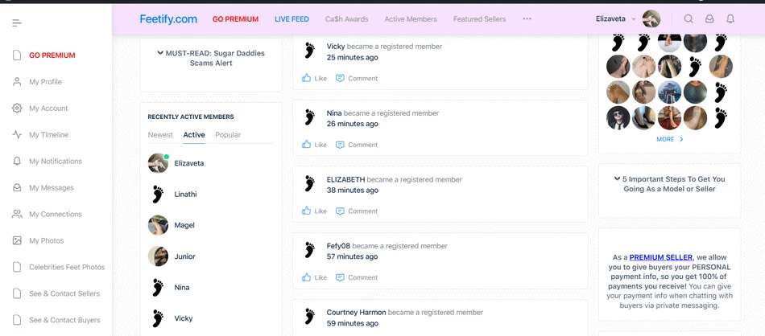
Task: Open the search icon in header
Action: click(x=688, y=18)
